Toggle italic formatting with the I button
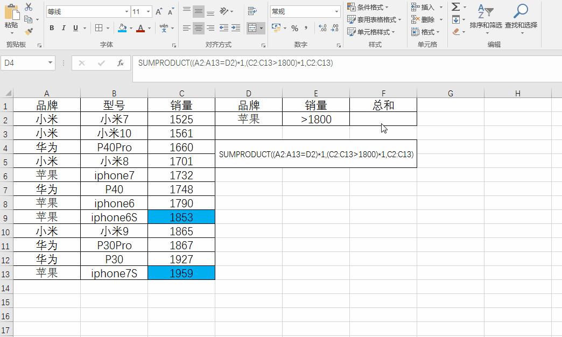Viewport: 562px width, 337px height. pos(63,27)
